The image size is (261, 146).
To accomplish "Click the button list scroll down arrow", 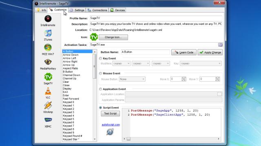I will tap(95, 139).
